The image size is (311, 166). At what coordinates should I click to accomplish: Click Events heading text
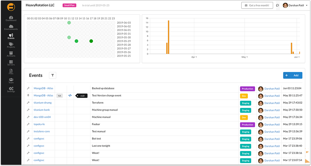tap(36, 75)
